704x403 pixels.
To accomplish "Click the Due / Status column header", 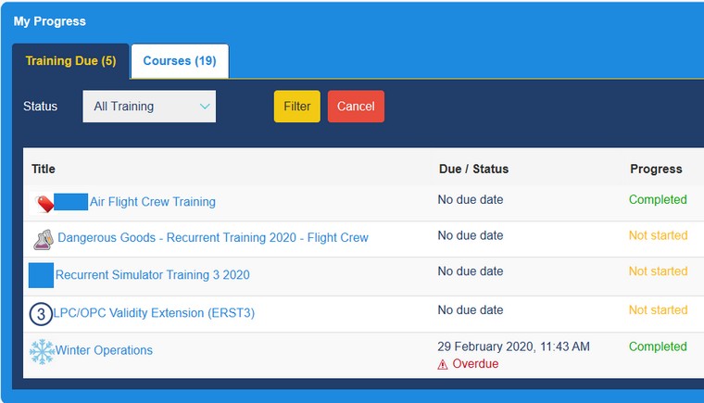I will [472, 170].
